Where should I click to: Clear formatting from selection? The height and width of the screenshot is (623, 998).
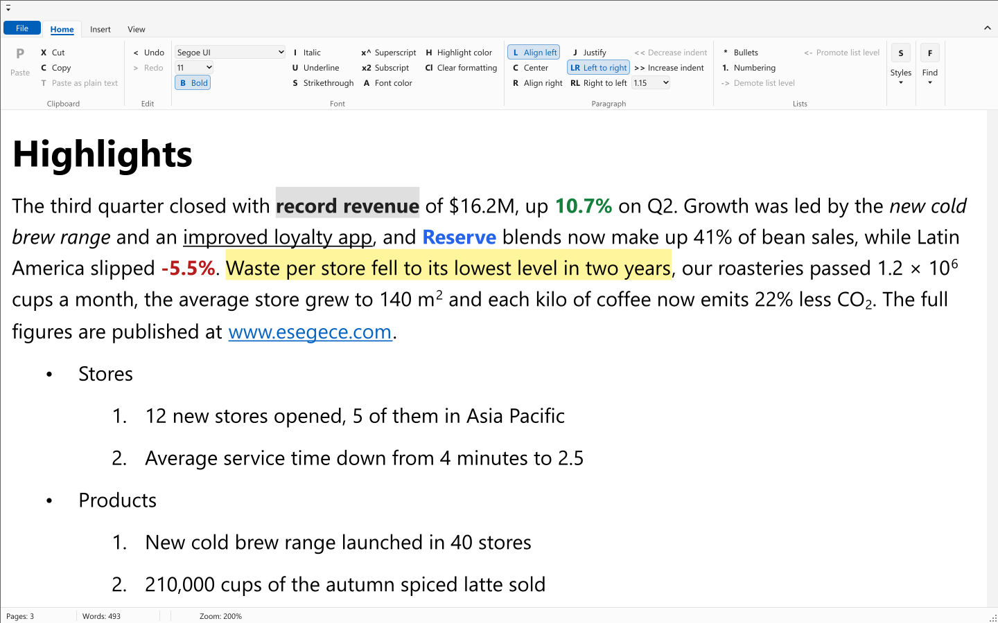point(461,68)
